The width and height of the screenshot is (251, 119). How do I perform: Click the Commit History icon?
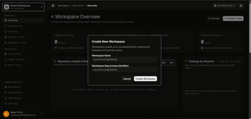tap(6, 60)
